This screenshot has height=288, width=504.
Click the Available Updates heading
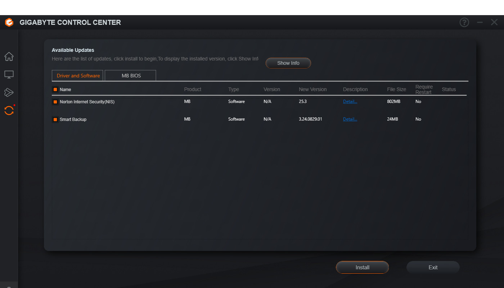[x=73, y=50]
